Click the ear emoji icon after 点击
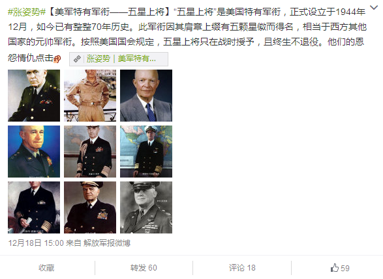The image size is (383, 279). pyautogui.click(x=57, y=59)
